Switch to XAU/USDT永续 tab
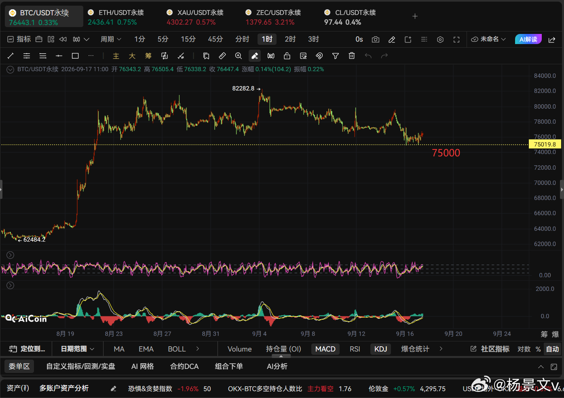The image size is (564, 398). [x=195, y=17]
